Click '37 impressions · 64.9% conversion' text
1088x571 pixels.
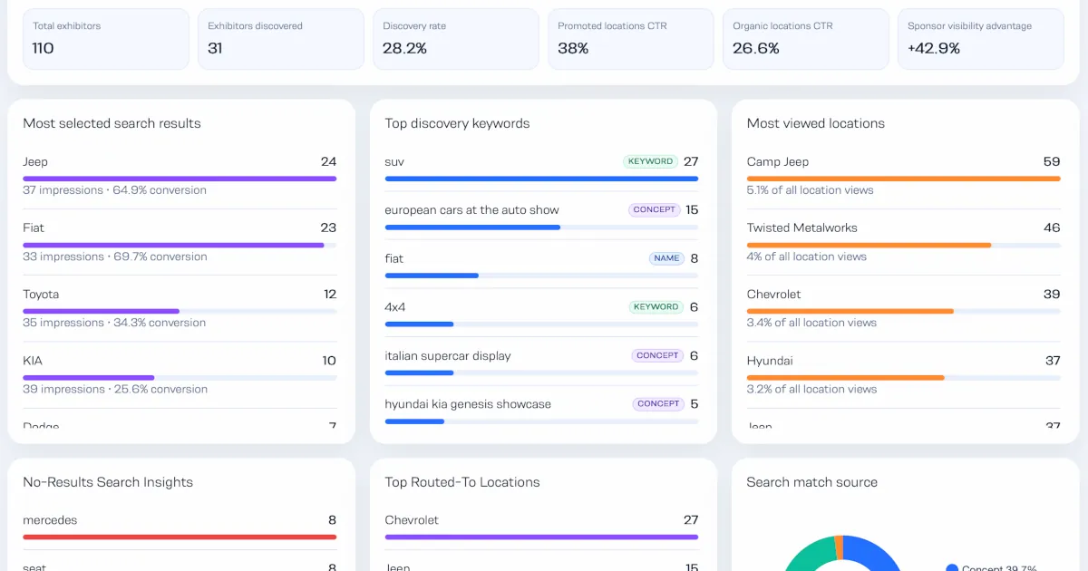(x=114, y=190)
